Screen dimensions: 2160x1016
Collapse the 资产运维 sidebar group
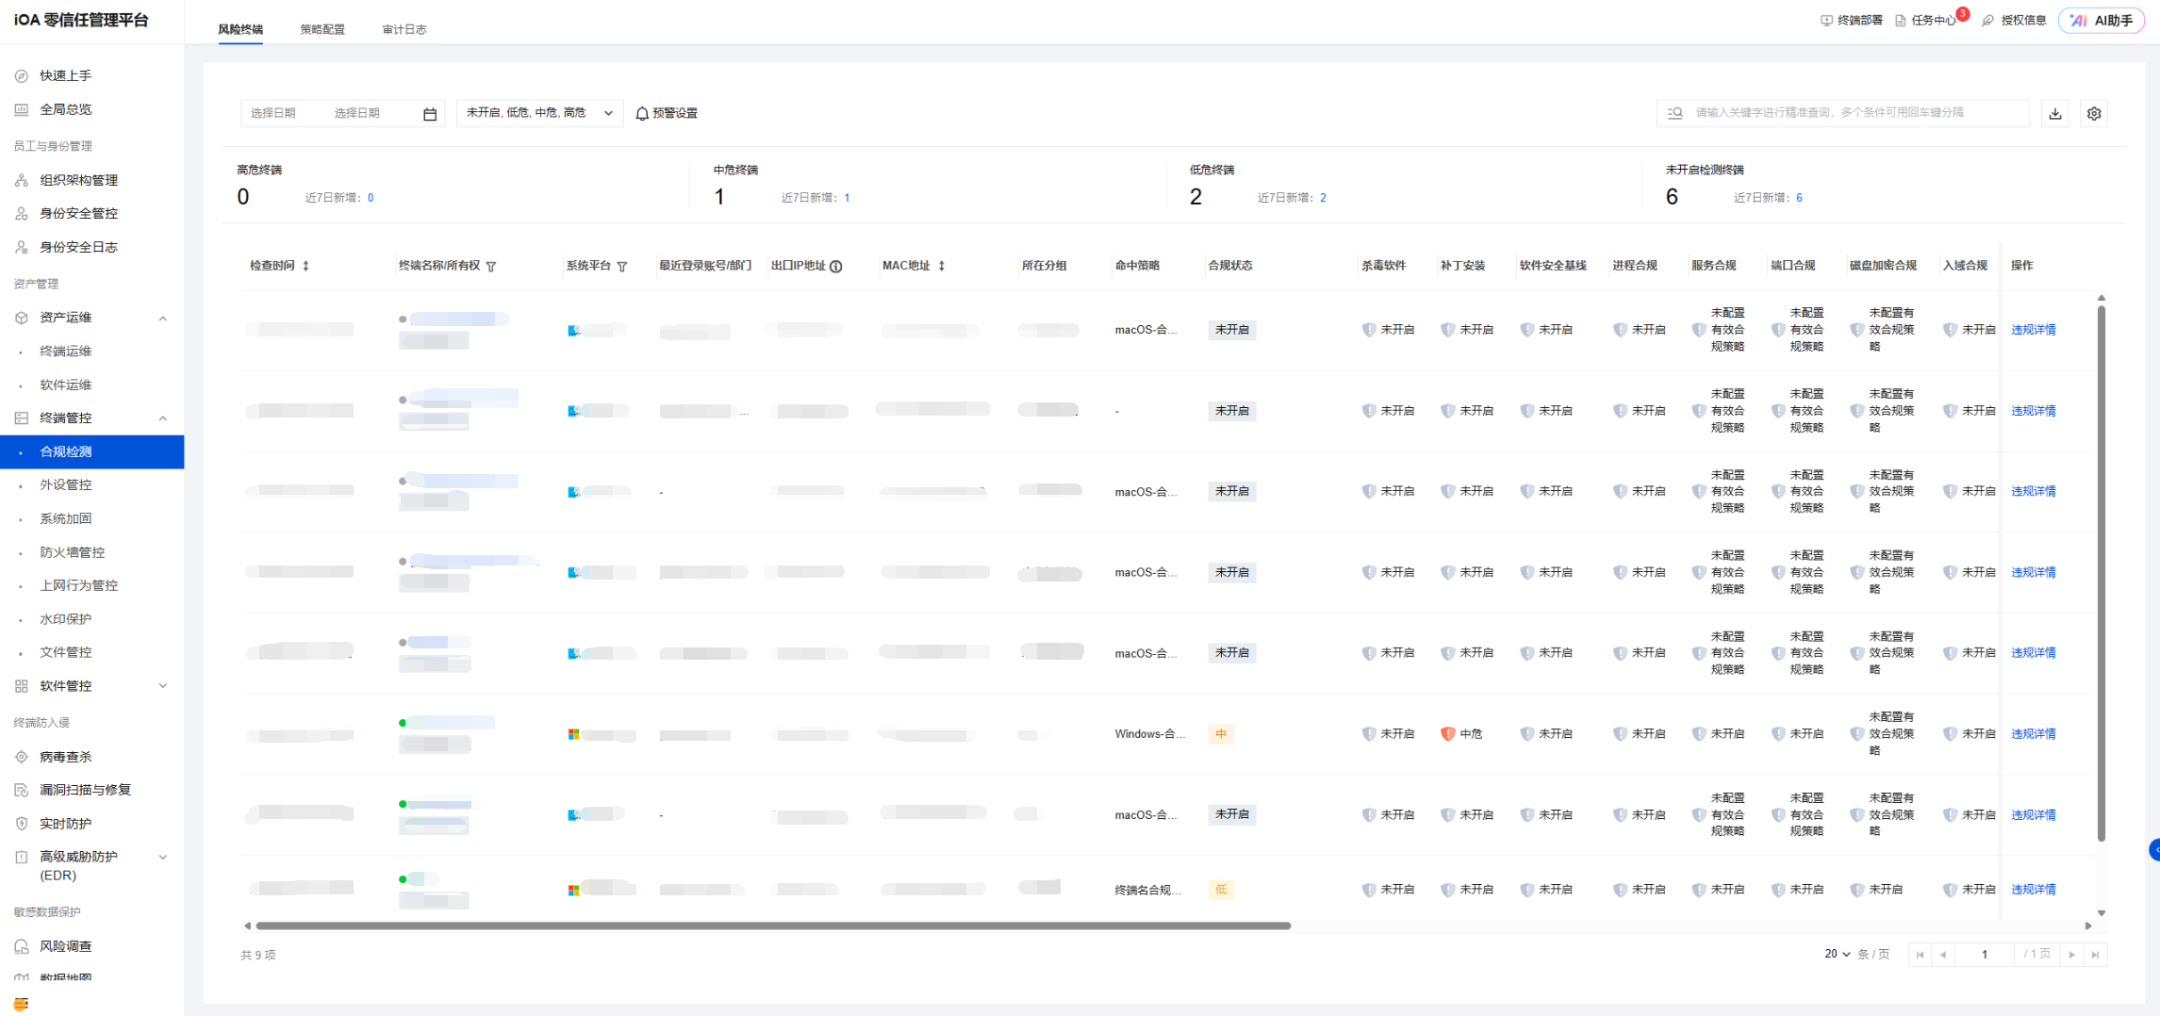tap(163, 318)
